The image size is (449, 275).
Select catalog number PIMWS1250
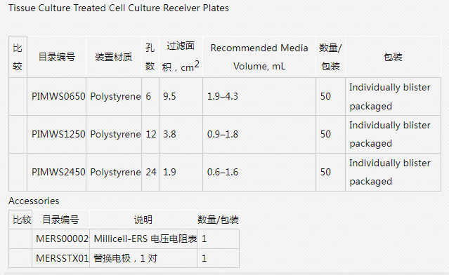point(58,134)
